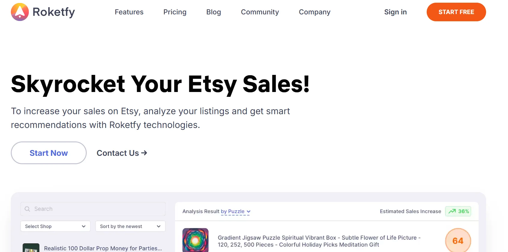Focus the Search text field
Screen dimensions: 508x252
click(96, 209)
